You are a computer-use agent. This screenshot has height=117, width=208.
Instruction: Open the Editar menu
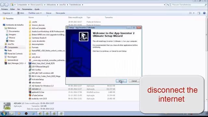click(x=12, y=9)
